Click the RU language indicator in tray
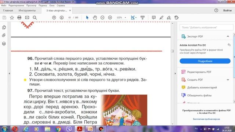Viewport: 235px width, 132px height. click(x=196, y=129)
